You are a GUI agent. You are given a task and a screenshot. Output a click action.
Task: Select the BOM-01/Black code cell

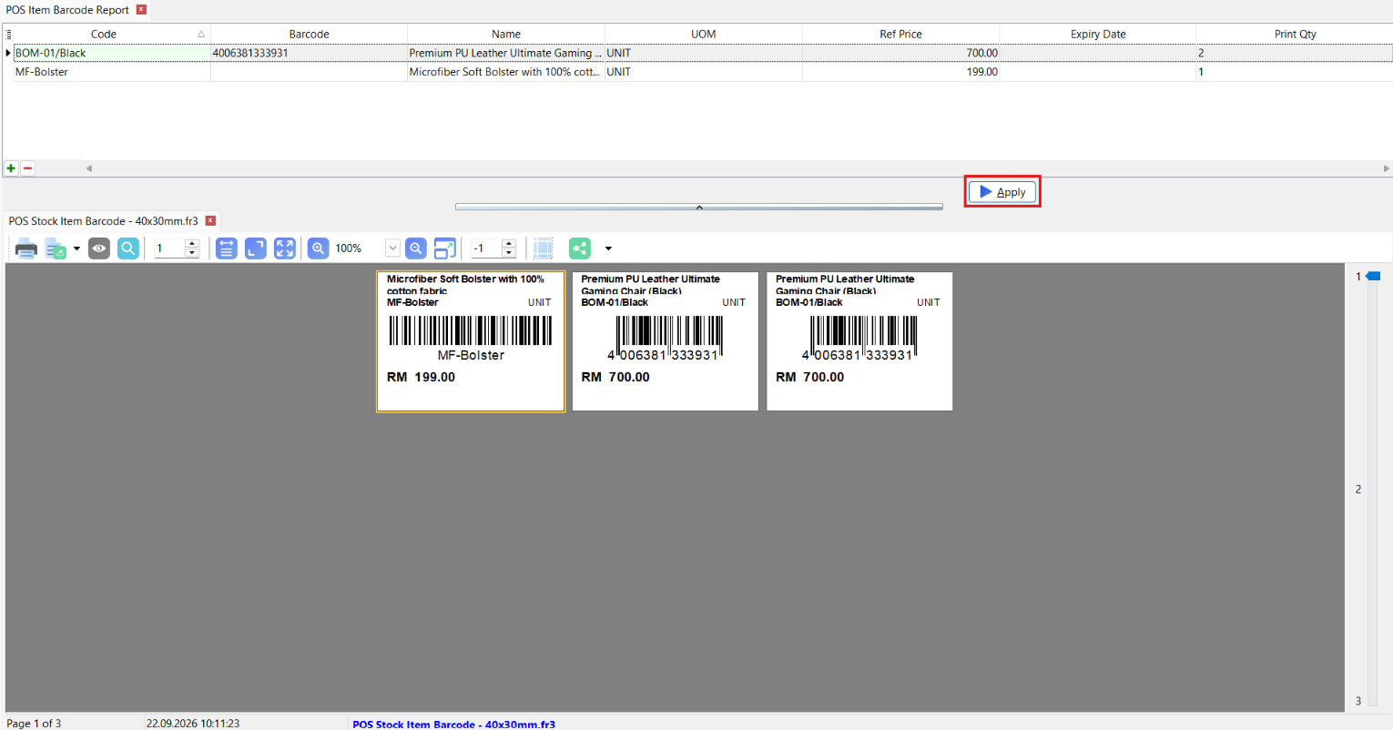click(112, 53)
